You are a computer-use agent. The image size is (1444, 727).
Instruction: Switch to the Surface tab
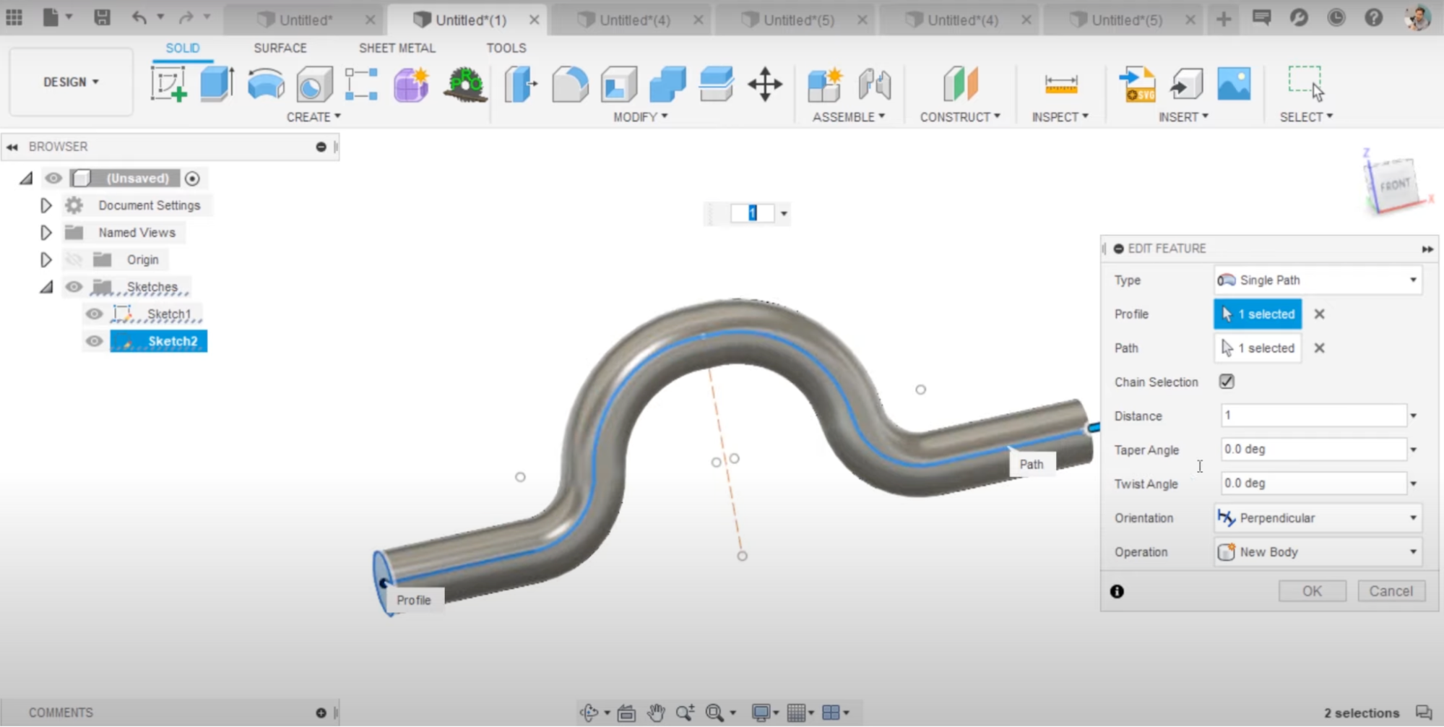click(x=280, y=48)
